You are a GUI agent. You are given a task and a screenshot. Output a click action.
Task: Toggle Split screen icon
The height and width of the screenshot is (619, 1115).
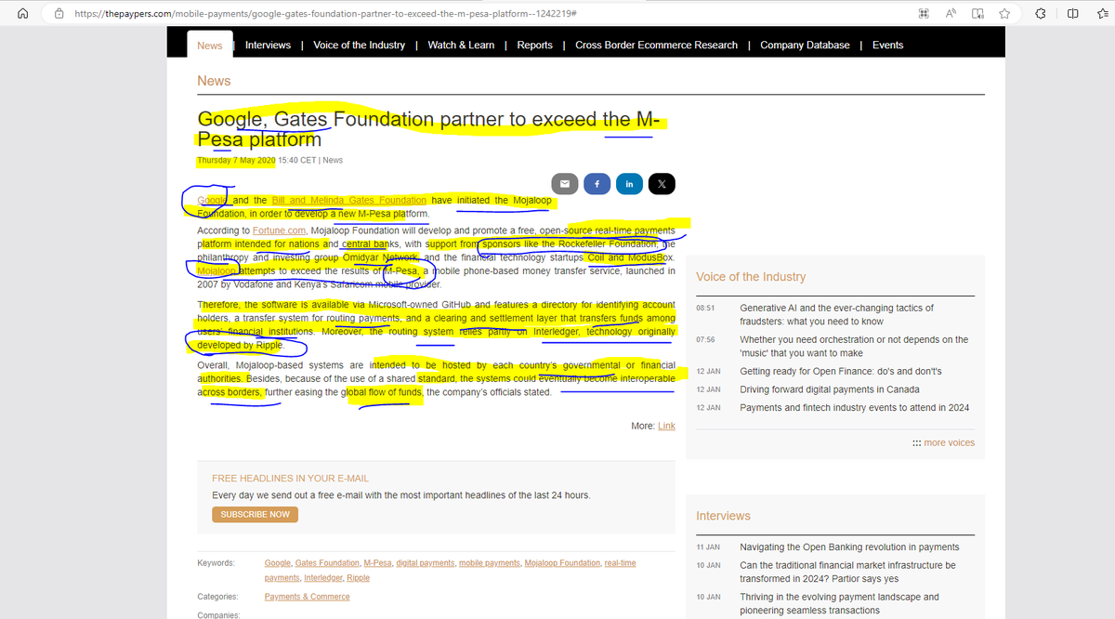coord(1071,14)
